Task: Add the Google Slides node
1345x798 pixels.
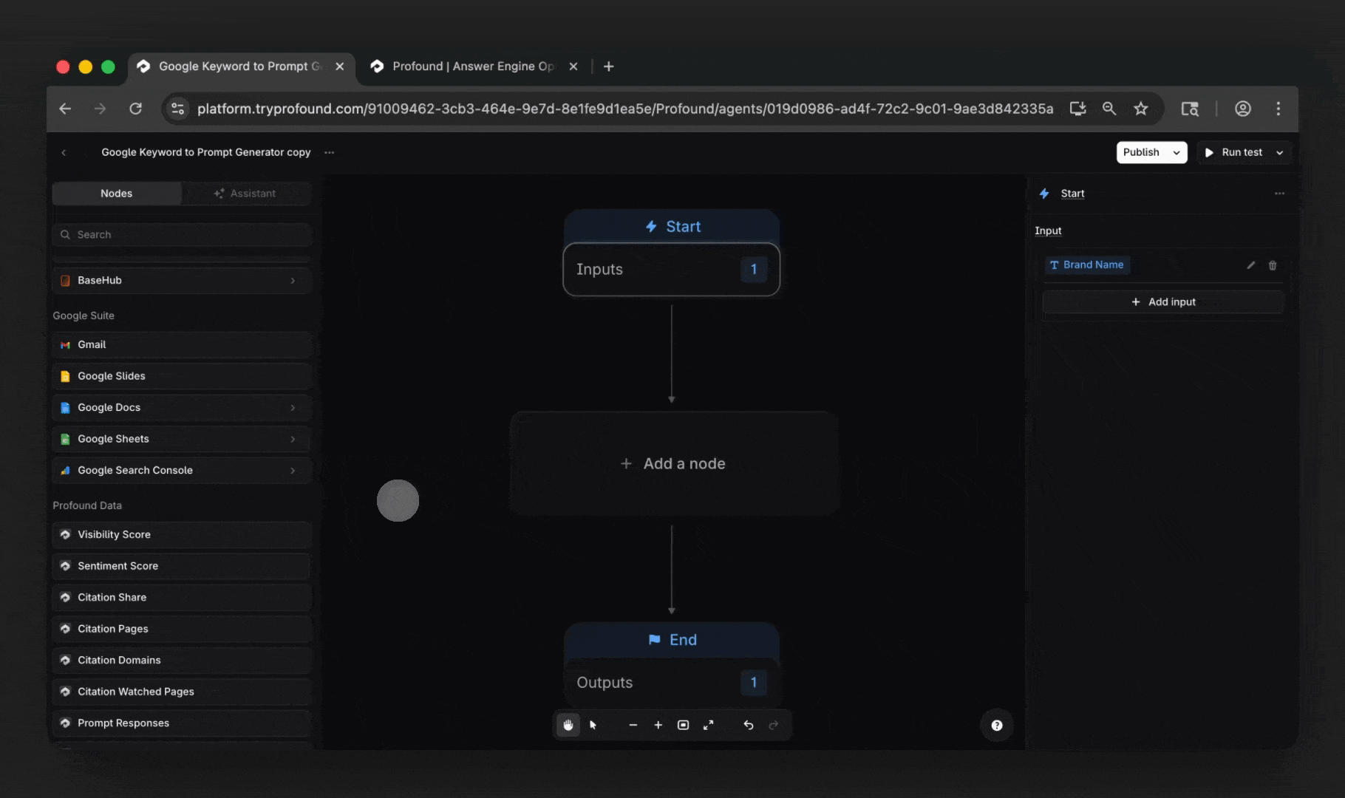Action: (182, 376)
